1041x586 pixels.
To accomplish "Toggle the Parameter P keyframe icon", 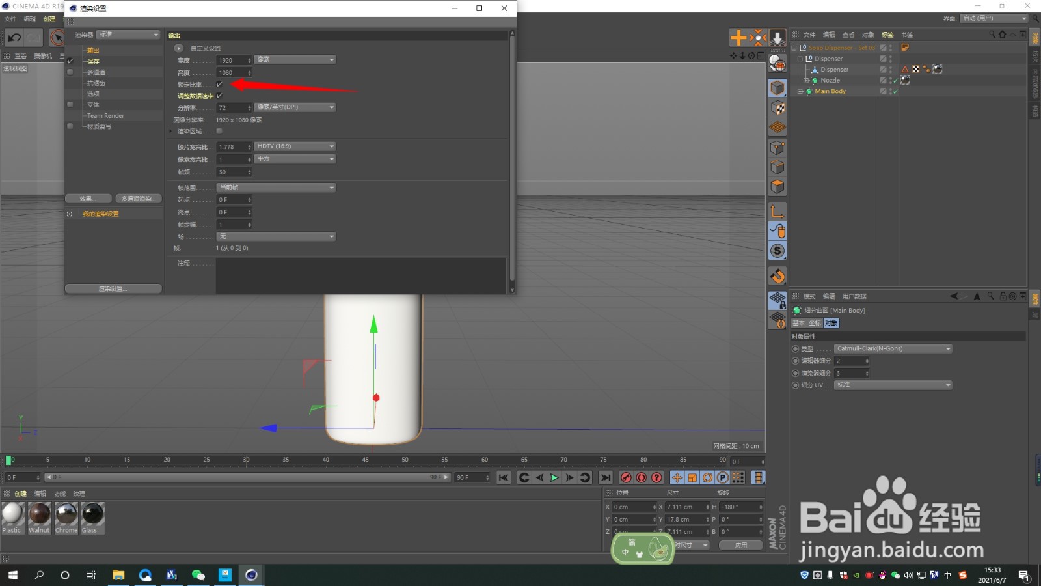I will tap(723, 477).
